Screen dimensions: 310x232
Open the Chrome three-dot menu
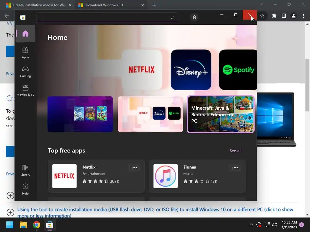click(303, 16)
